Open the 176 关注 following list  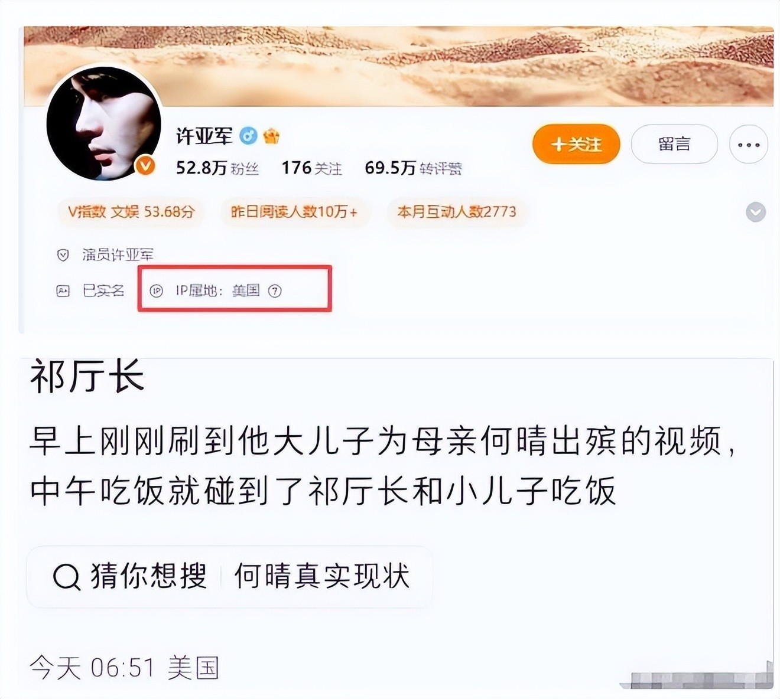pos(311,168)
